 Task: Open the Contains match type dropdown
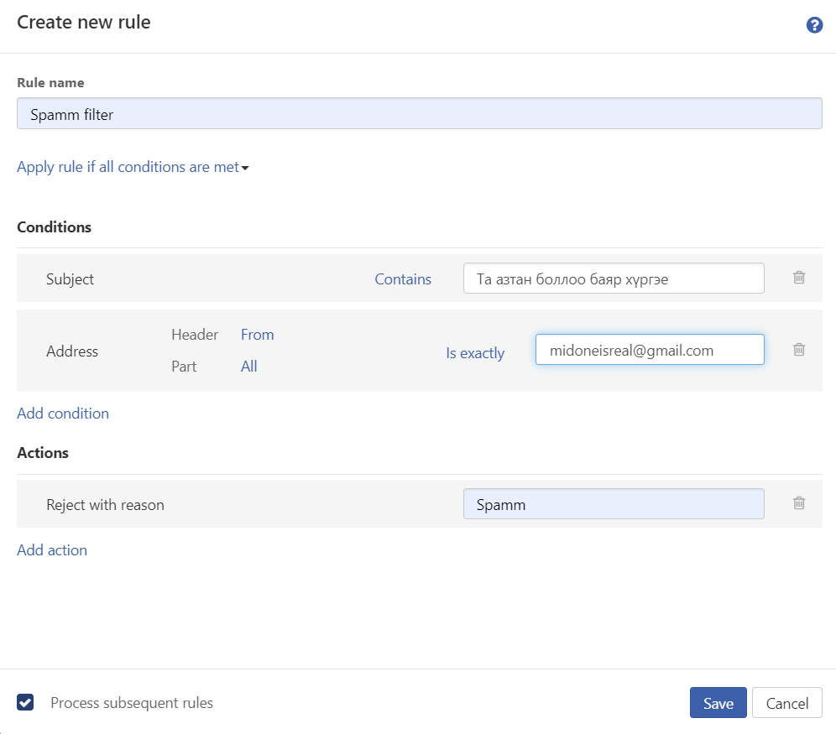[x=403, y=279]
